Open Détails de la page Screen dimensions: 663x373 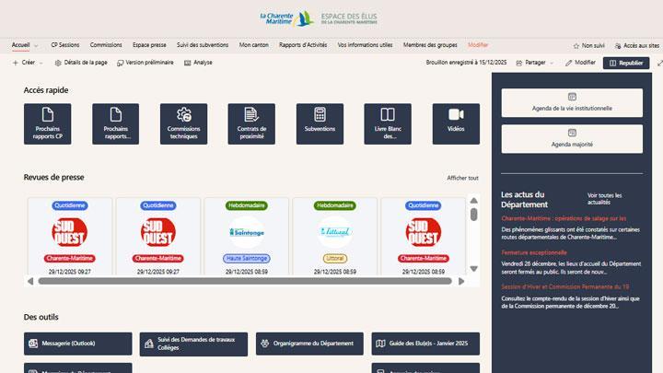(x=81, y=63)
